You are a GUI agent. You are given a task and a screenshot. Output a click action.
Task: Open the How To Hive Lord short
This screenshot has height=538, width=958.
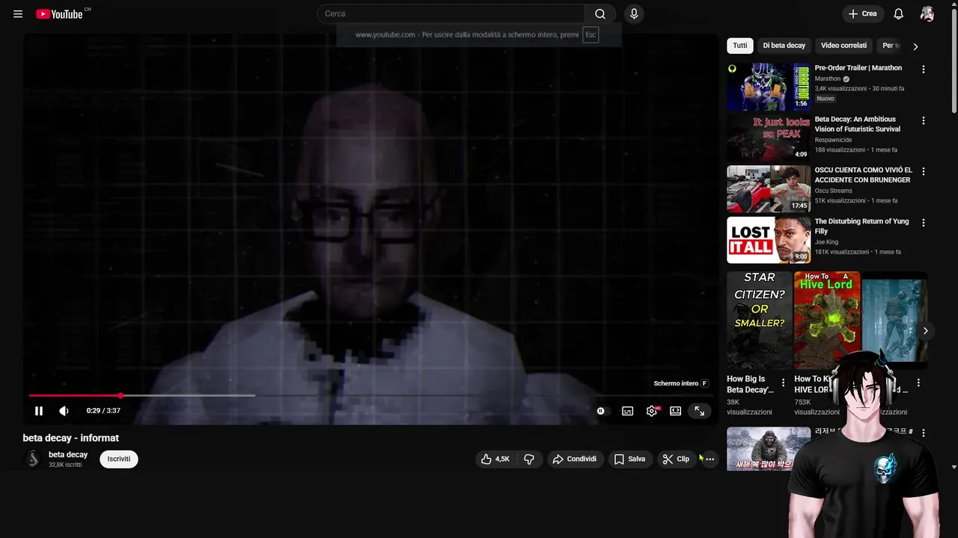point(826,320)
